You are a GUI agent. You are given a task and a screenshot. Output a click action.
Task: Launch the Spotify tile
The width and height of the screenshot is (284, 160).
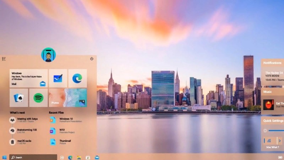click(x=38, y=98)
